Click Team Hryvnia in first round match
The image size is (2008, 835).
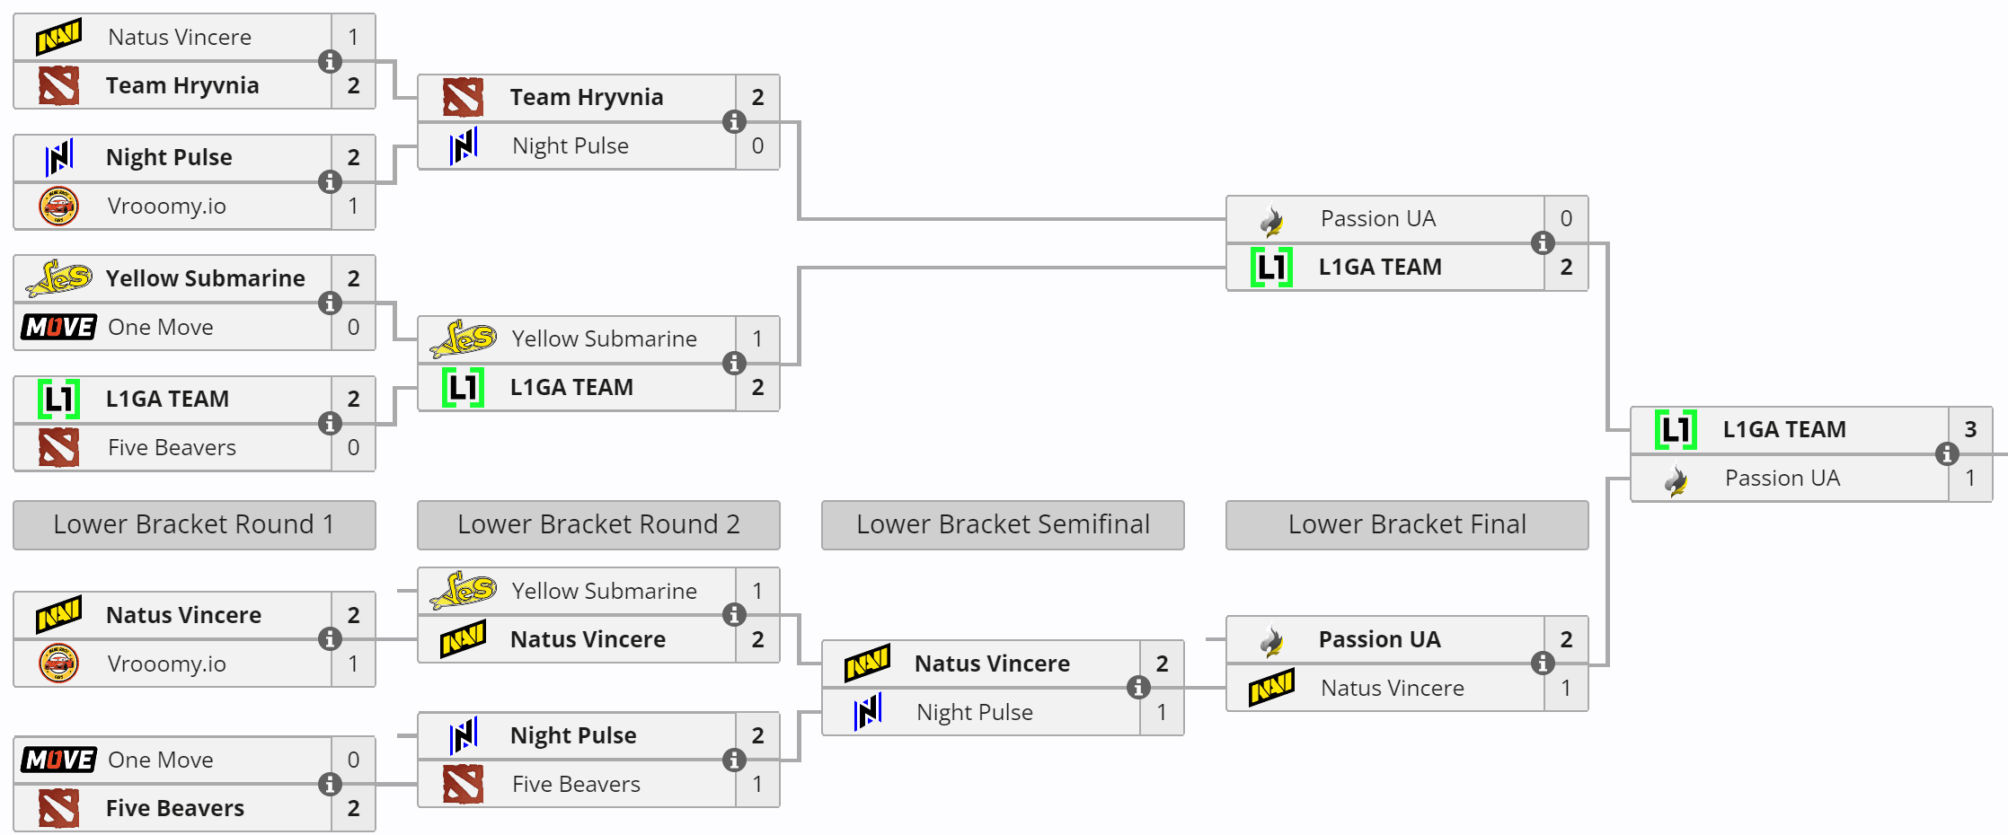[x=182, y=85]
